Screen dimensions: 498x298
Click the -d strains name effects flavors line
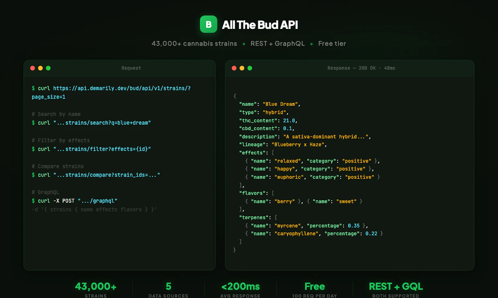click(94, 210)
